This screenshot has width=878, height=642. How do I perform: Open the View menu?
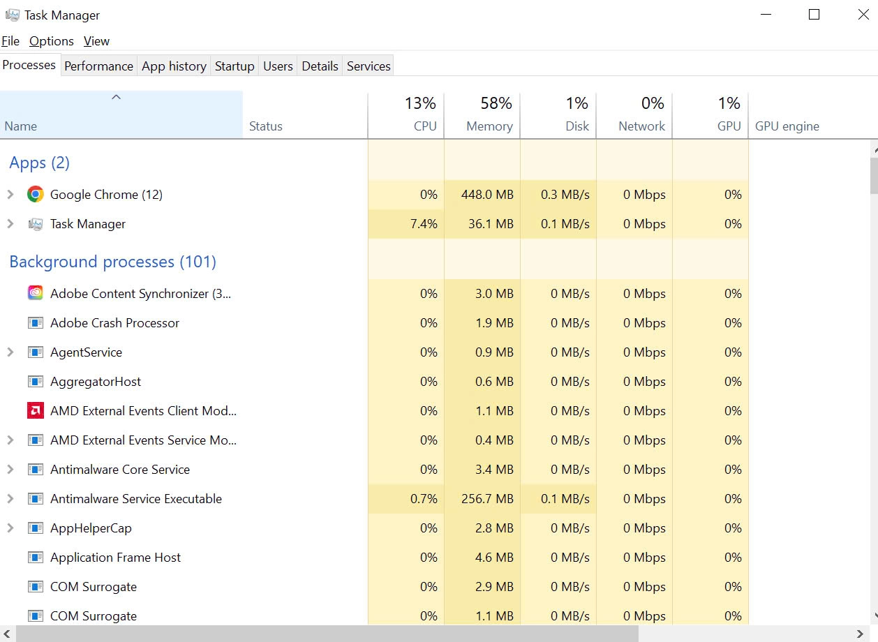(x=96, y=41)
